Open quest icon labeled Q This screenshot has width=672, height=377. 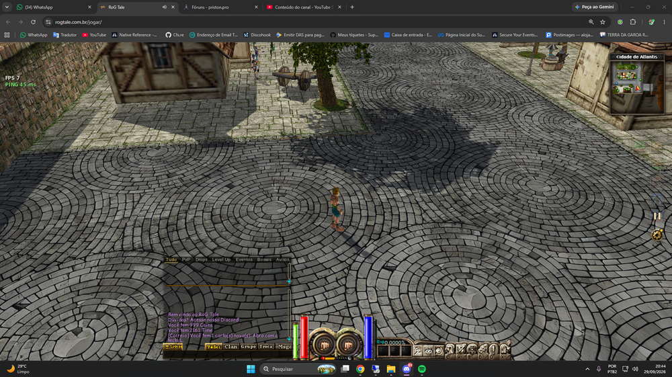point(493,349)
